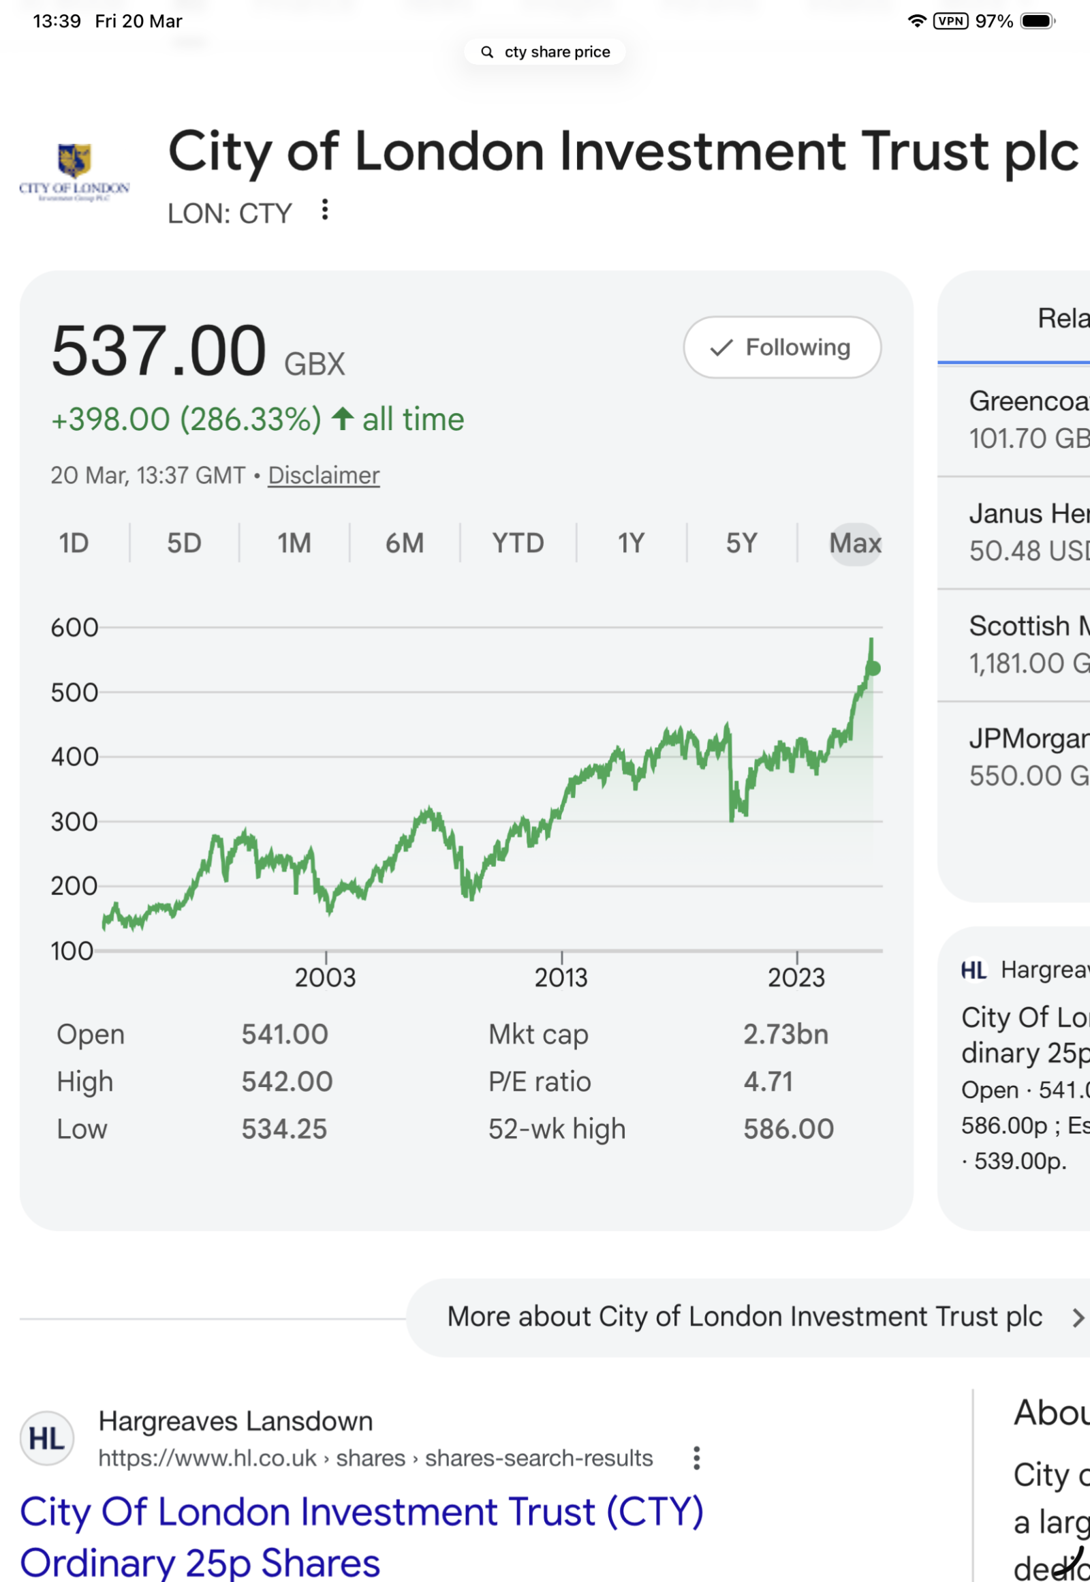The width and height of the screenshot is (1090, 1582).
Task: Click the Hargreaves Lansdown HL favicon
Action: tap(46, 1438)
